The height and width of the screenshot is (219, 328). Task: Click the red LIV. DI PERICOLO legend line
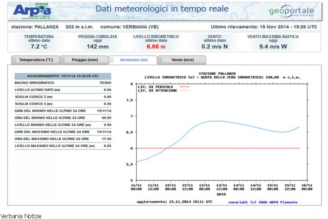[x=185, y=87]
